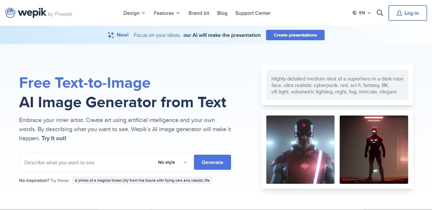This screenshot has width=432, height=210.
Task: Click 'No inspiration?' text
Action: click(34, 180)
